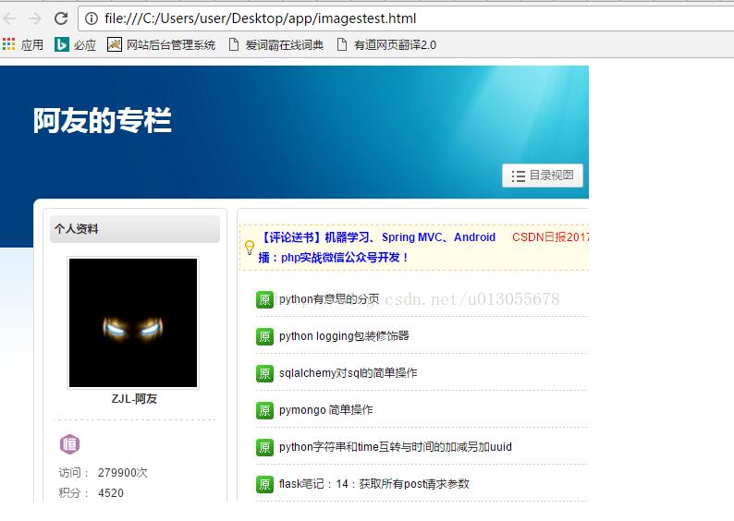Viewport: 734px width, 521px height.
Task: Open article sqlalchemy对sql的简单操作
Action: coord(348,373)
